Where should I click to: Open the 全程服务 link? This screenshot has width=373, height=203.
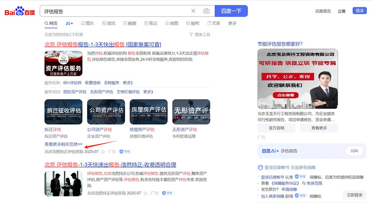tap(111, 82)
